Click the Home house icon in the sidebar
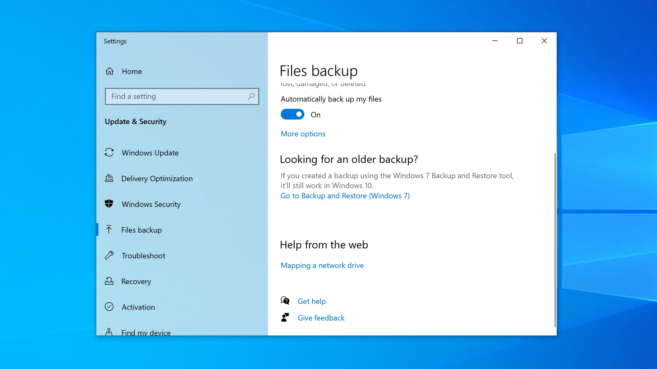The height and width of the screenshot is (369, 657). pos(110,71)
